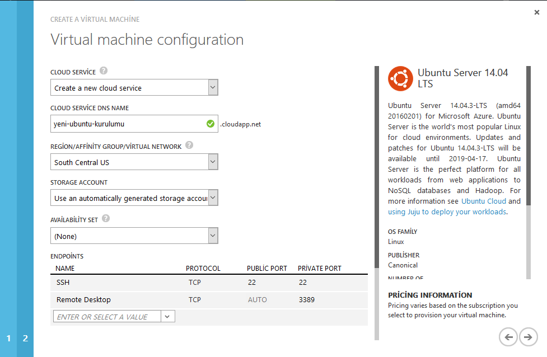The width and height of the screenshot is (547, 357).
Task: Jump to wizard step 1
Action: tap(8, 338)
